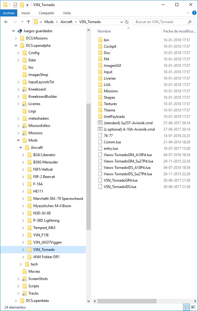This screenshot has width=198, height=311.
Task: Expand the ribbon with the chevron
Action: click(188, 13)
